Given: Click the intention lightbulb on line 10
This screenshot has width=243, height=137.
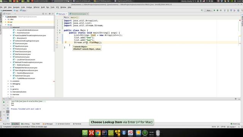Looking at the screenshot, I should pos(66,42).
